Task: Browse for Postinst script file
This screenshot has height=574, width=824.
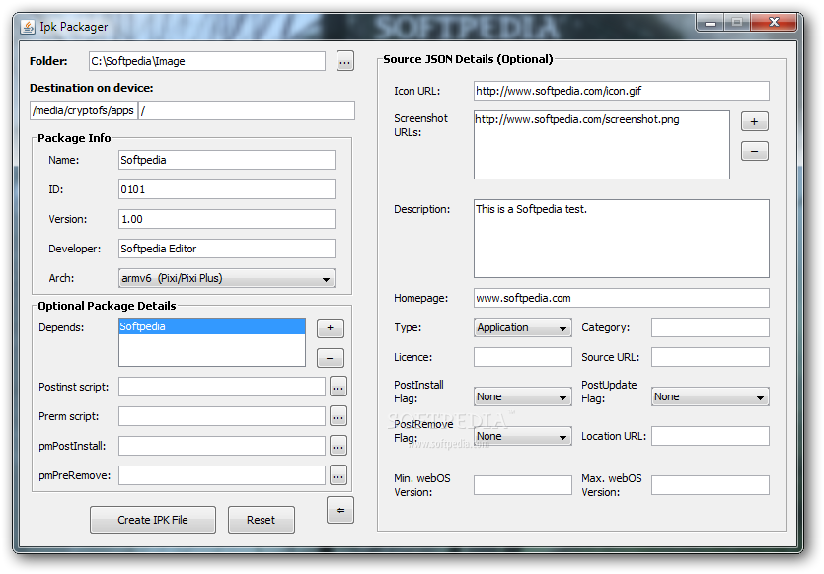Action: 338,387
